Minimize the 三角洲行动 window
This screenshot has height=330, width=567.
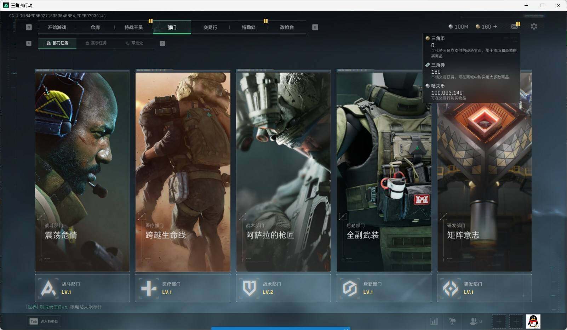(x=526, y=5)
